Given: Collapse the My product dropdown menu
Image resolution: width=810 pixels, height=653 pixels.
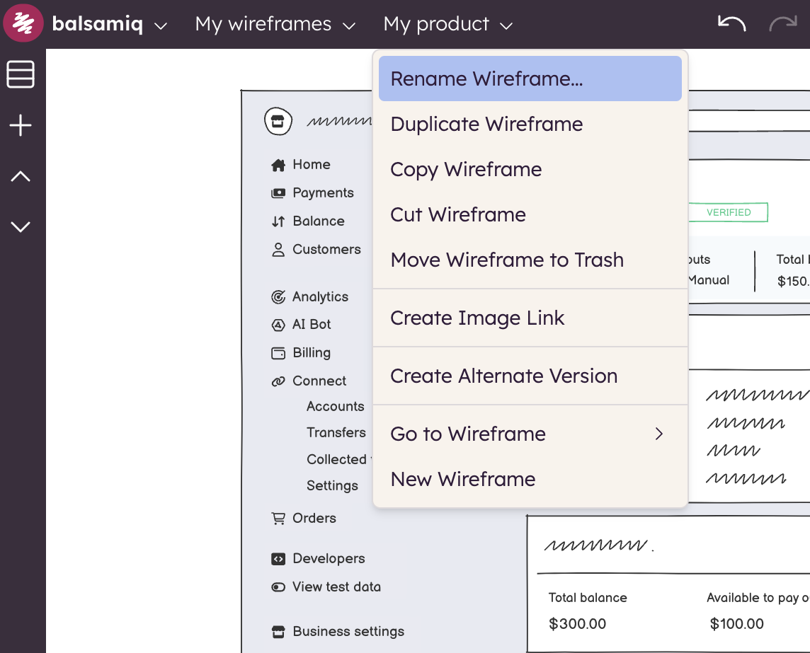Looking at the screenshot, I should 447,25.
